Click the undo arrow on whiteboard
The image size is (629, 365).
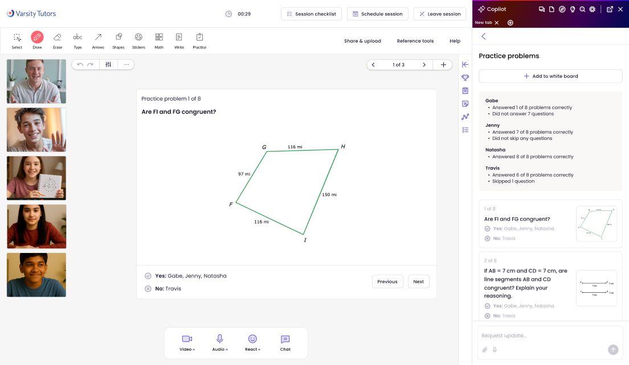[80, 64]
